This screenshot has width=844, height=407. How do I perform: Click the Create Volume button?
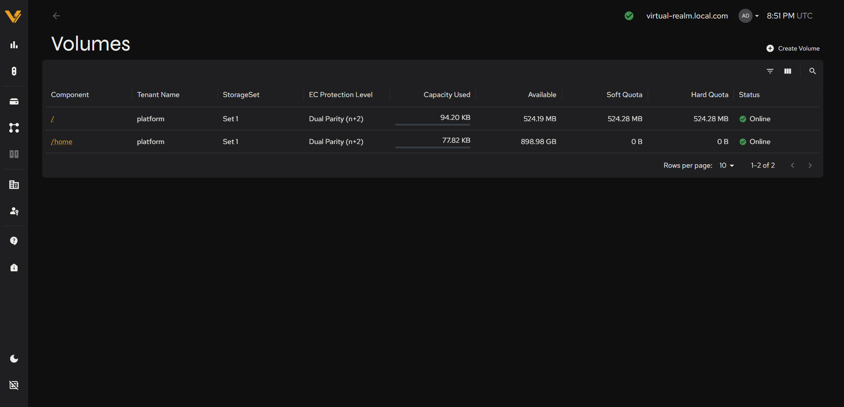click(793, 48)
